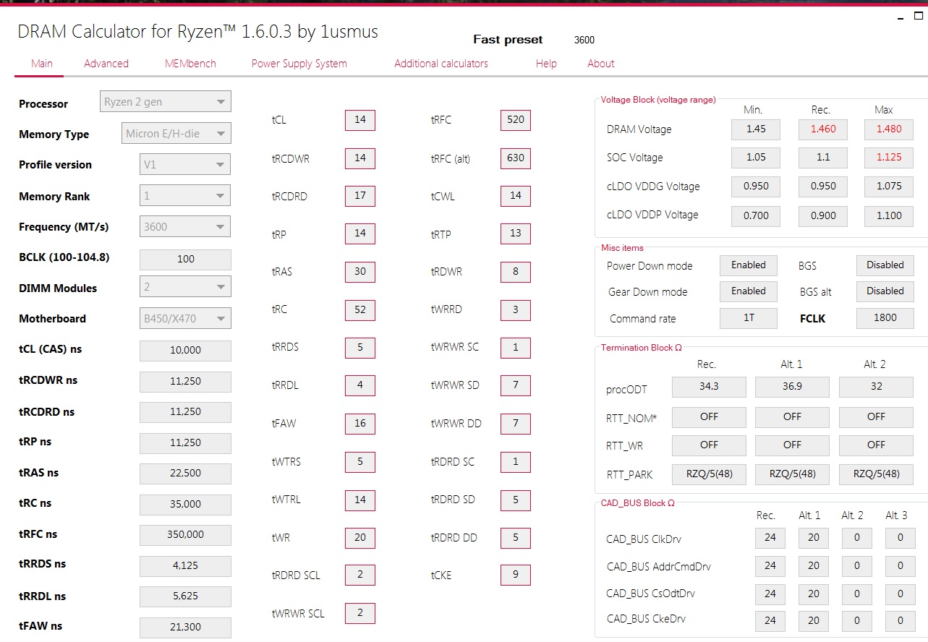Select CAD_BUS CkeDrv Alt. 3 value 0
Image resolution: width=928 pixels, height=642 pixels.
point(901,620)
